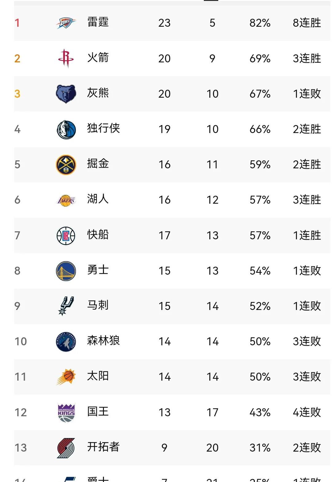332x482 pixels.
Task: Click the Houston Rockets logo
Action: [66, 58]
